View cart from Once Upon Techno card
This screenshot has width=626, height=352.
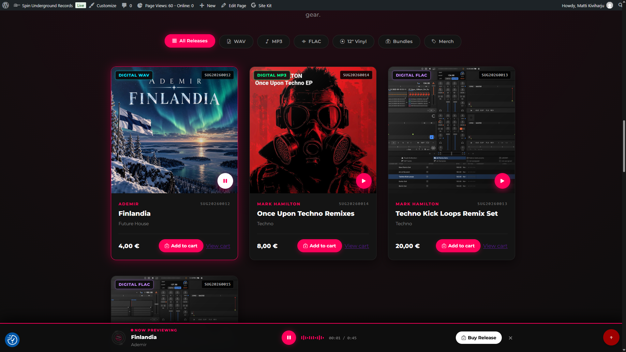pyautogui.click(x=357, y=246)
